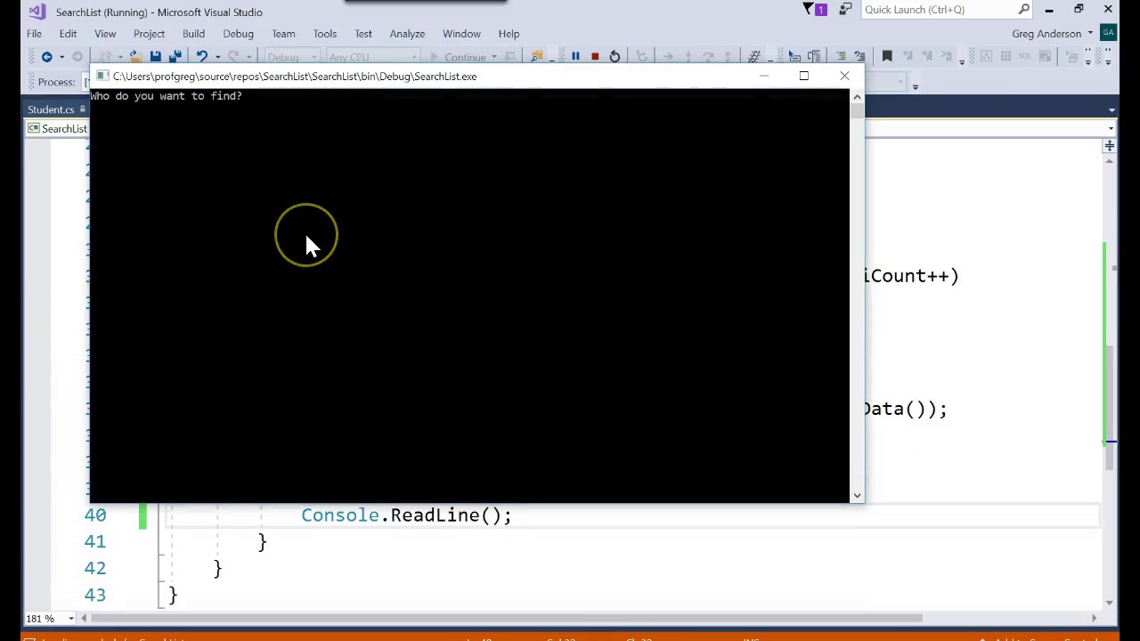Screen dimensions: 1140x641
Task: Click the GA account avatar
Action: [1108, 33]
